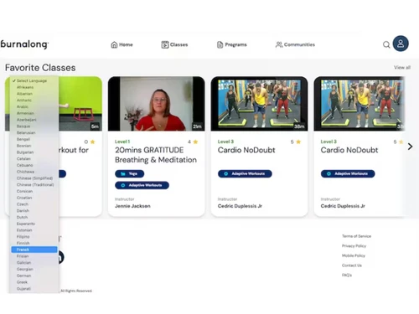Select Bosnian in the language list
The image size is (419, 314).
pos(34,146)
